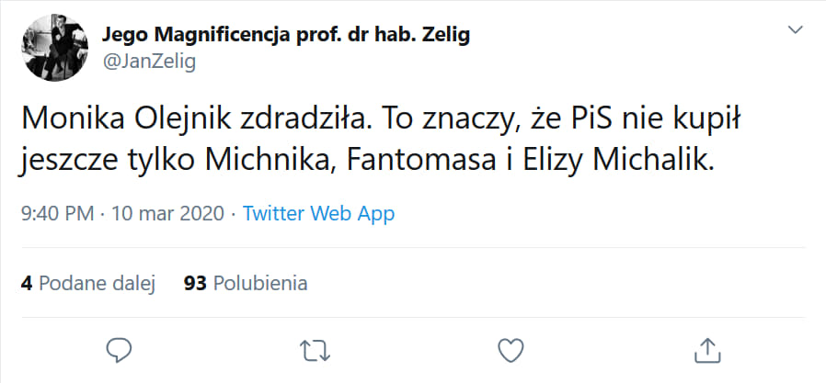Click the likes count number 93
Screen dimensions: 826x383
click(x=194, y=283)
